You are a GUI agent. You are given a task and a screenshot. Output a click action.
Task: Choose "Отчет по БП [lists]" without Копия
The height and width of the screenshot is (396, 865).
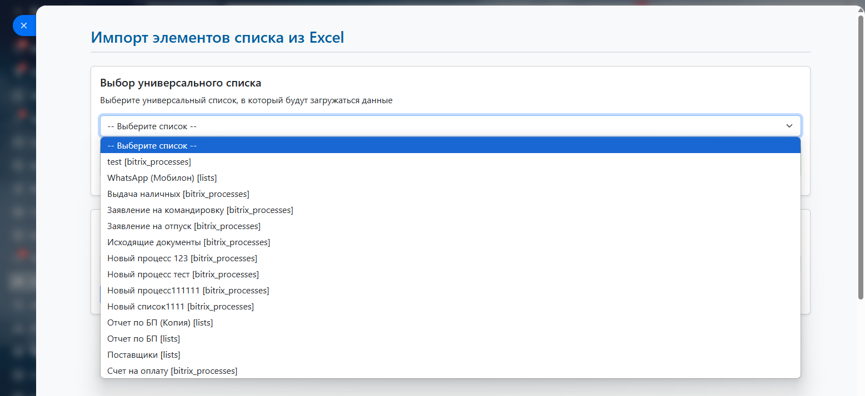143,339
